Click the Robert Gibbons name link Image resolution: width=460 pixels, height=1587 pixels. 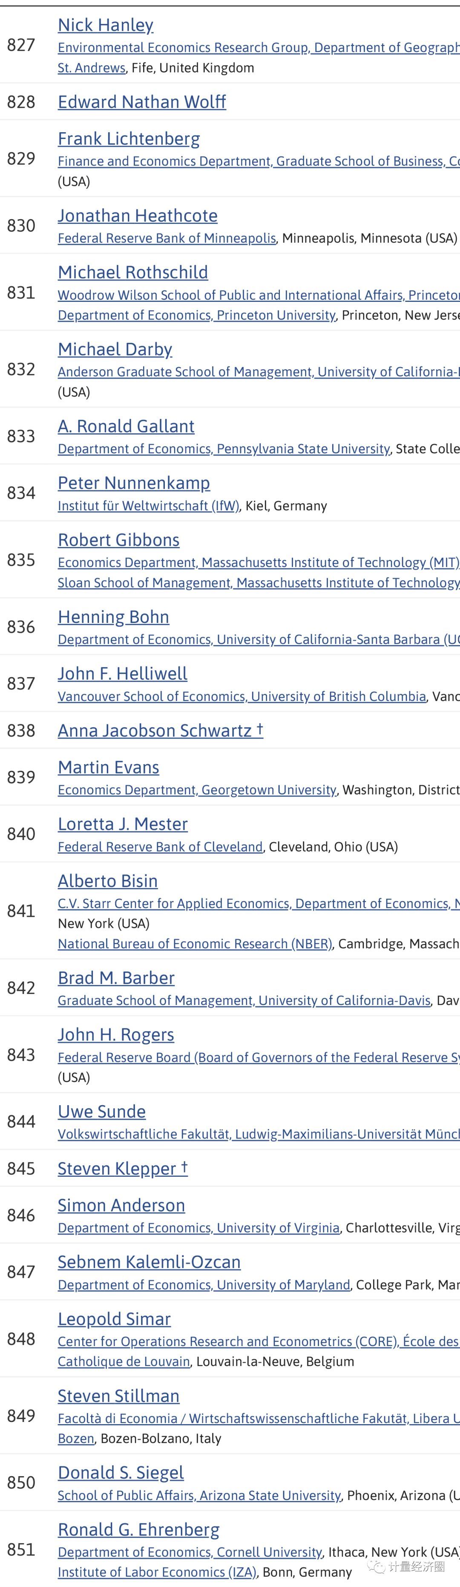point(118,540)
